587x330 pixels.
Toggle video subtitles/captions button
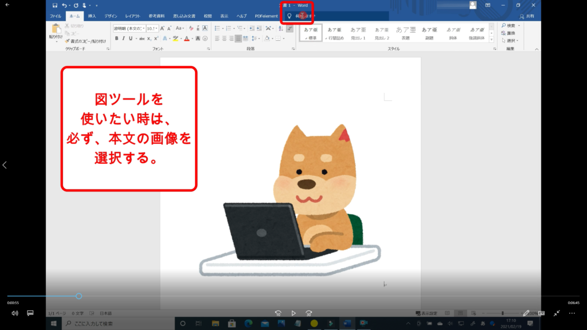click(30, 313)
